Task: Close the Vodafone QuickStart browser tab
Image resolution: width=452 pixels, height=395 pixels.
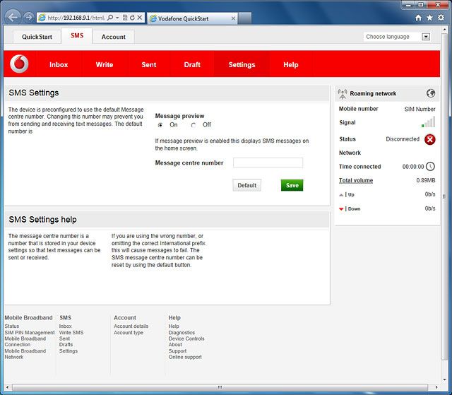Action: (x=233, y=18)
